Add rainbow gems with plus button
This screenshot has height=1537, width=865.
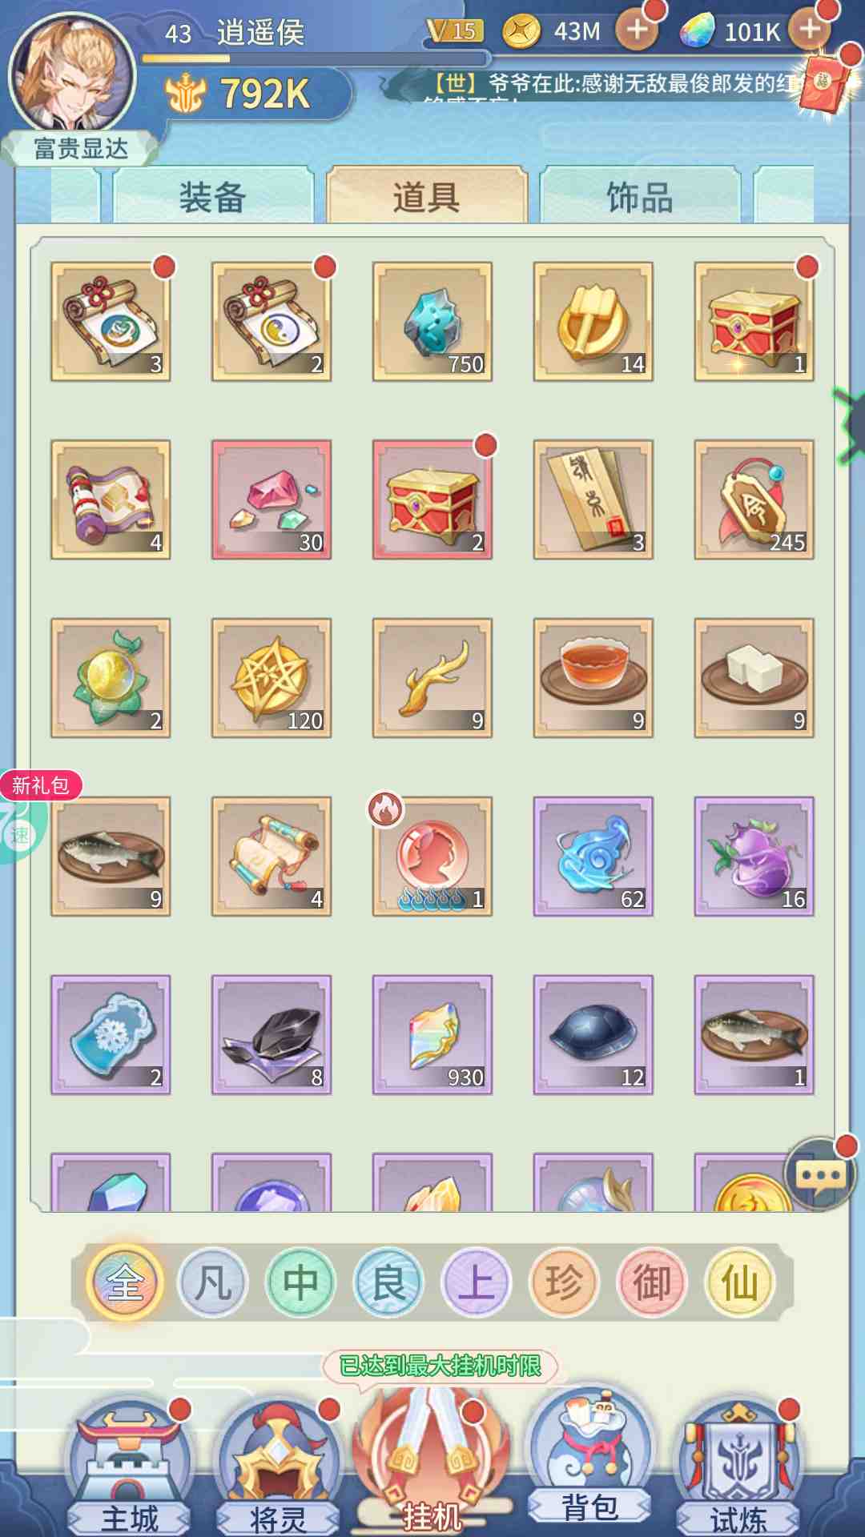811,30
